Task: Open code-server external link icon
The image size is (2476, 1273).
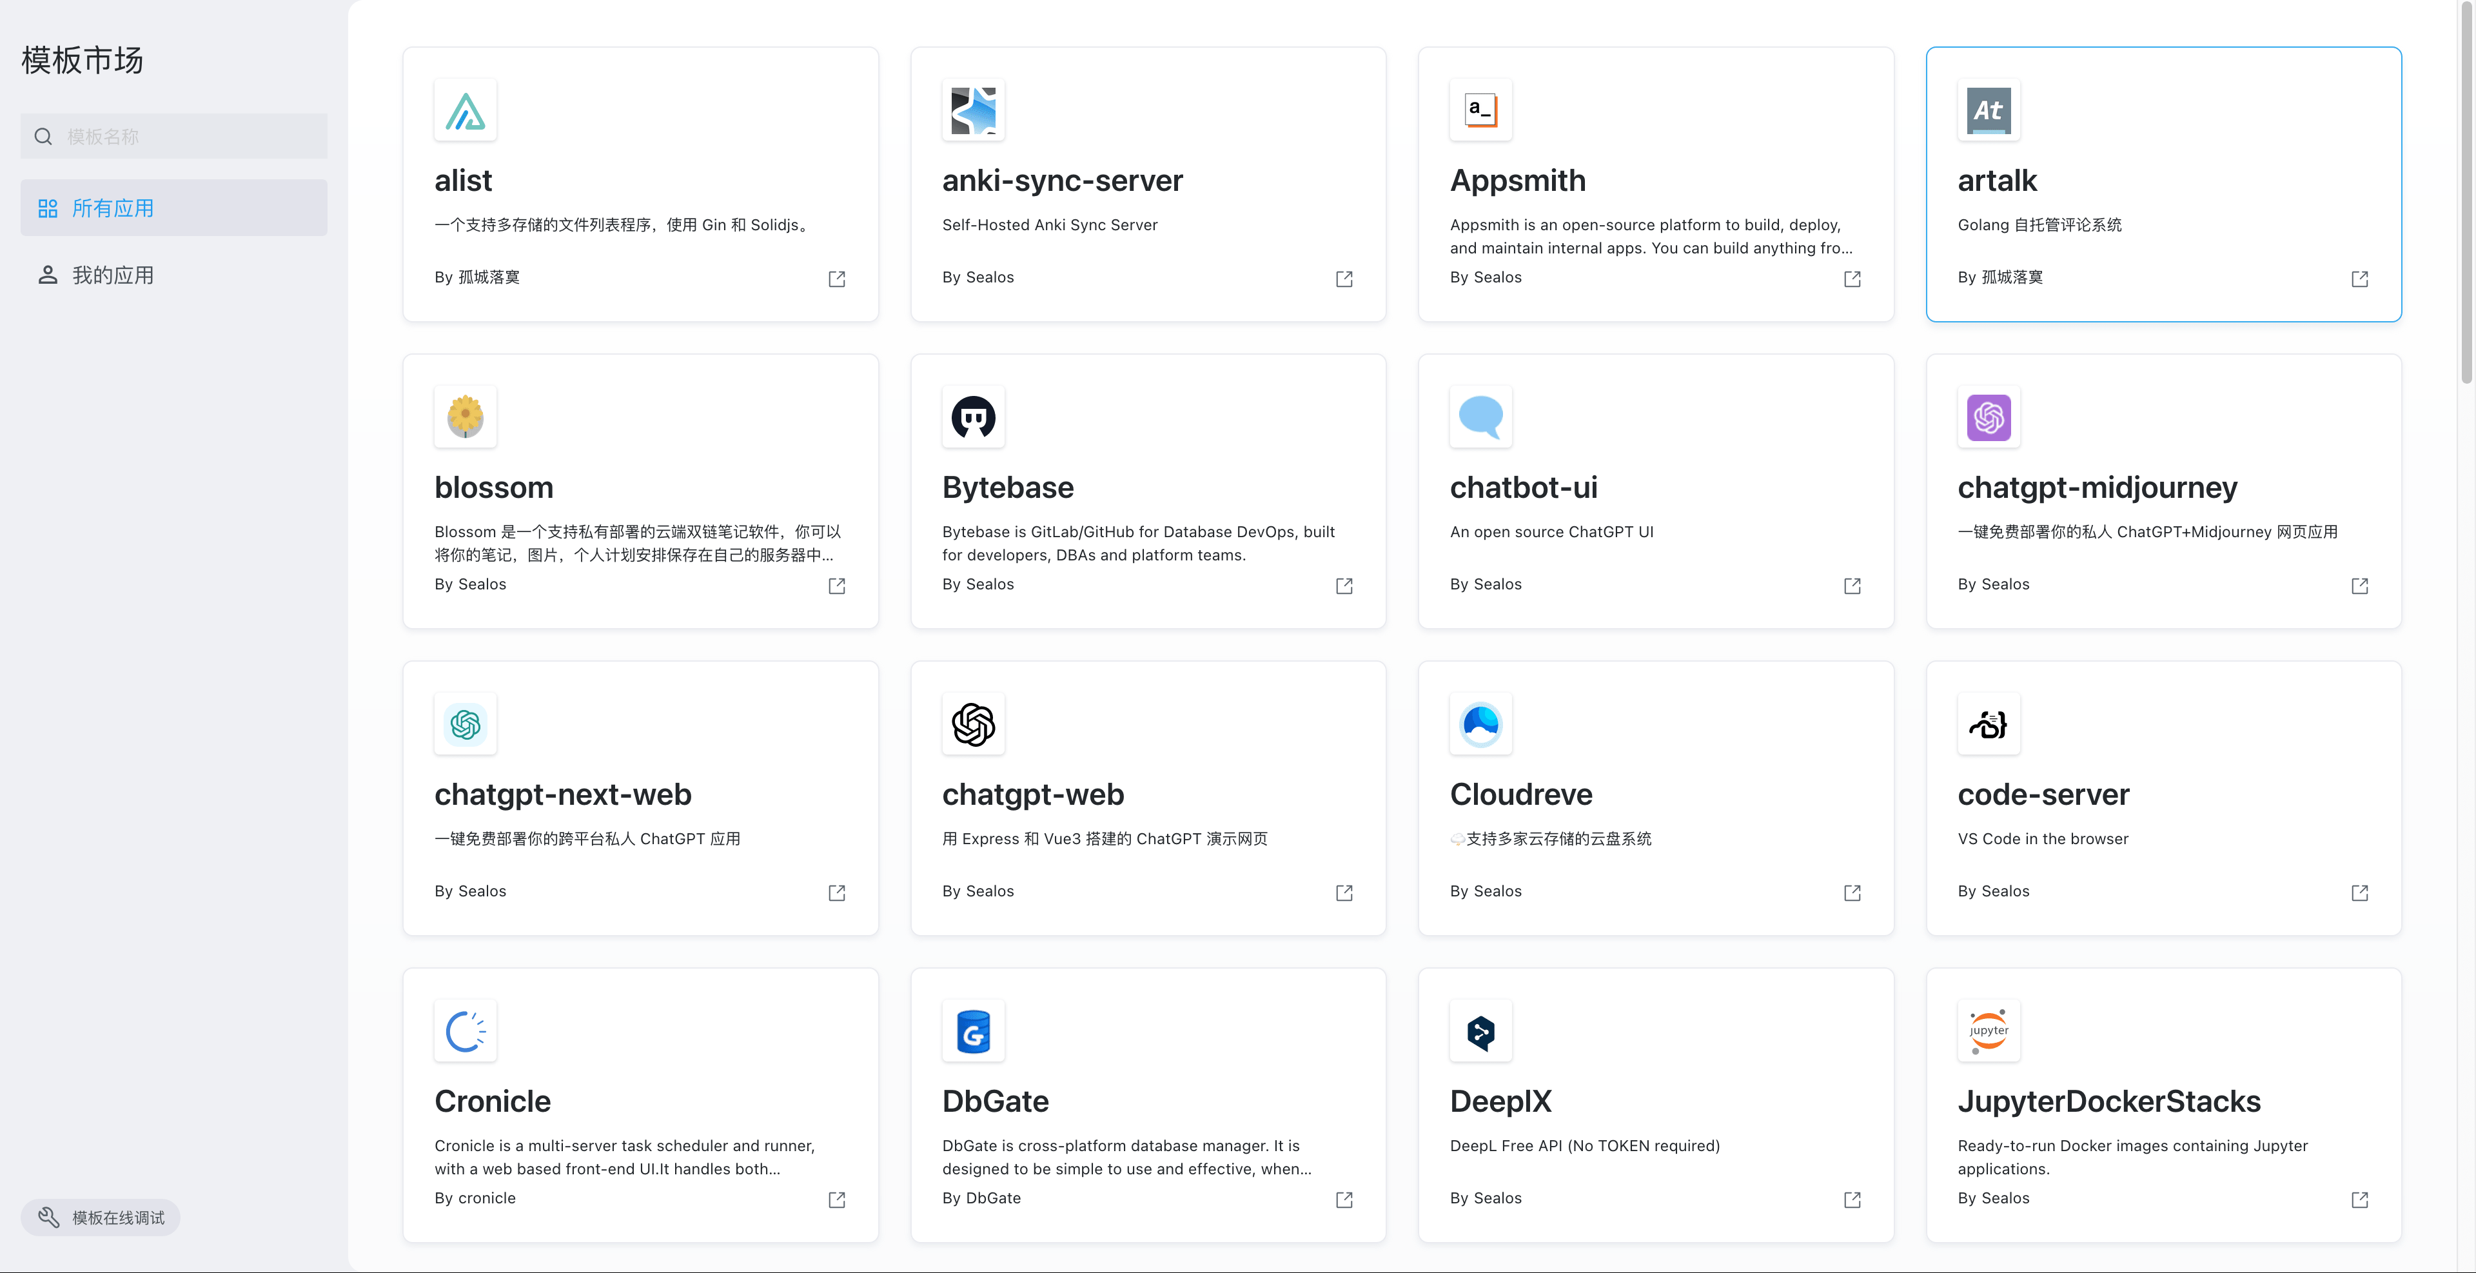Action: (x=2360, y=893)
